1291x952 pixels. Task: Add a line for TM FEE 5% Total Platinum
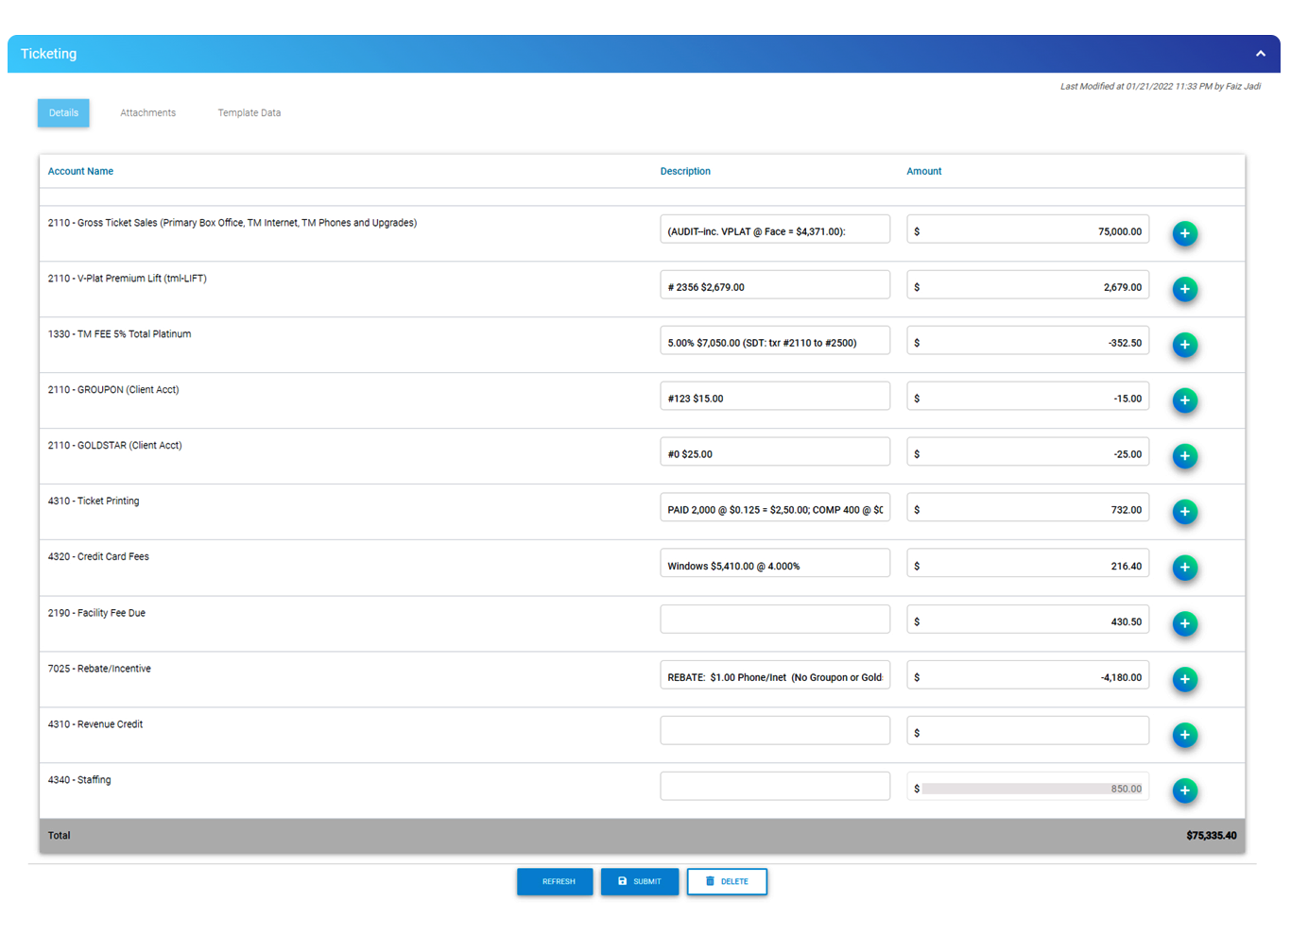[x=1185, y=345]
